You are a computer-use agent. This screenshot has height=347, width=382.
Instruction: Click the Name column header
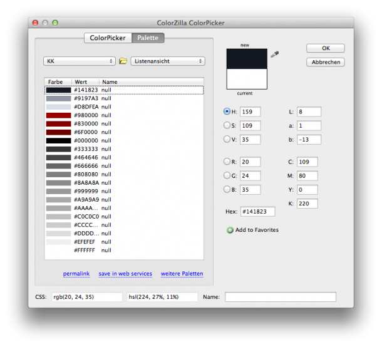[x=152, y=82]
